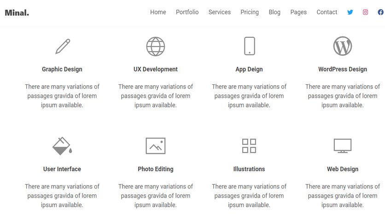The height and width of the screenshot is (223, 385).
Task: Go to the Home menu item
Action: (158, 12)
